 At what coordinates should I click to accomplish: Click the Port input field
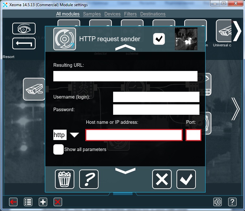193,135
